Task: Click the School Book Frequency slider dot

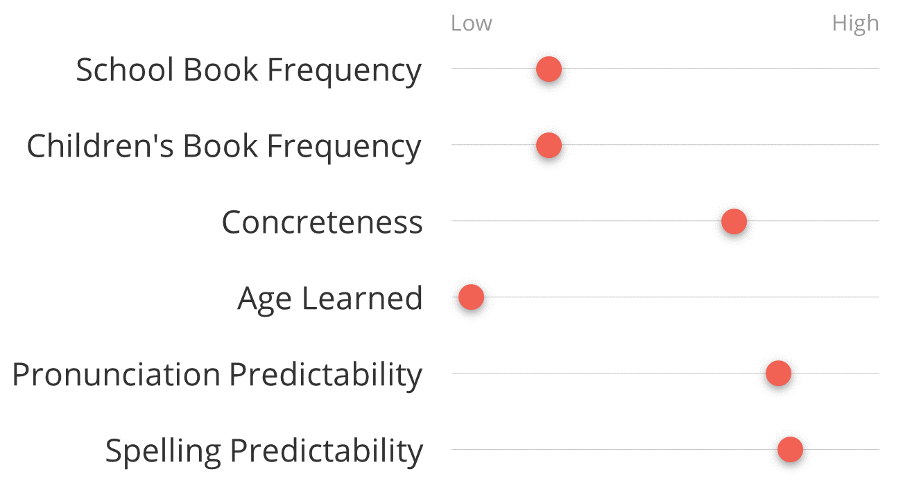Action: [x=549, y=69]
